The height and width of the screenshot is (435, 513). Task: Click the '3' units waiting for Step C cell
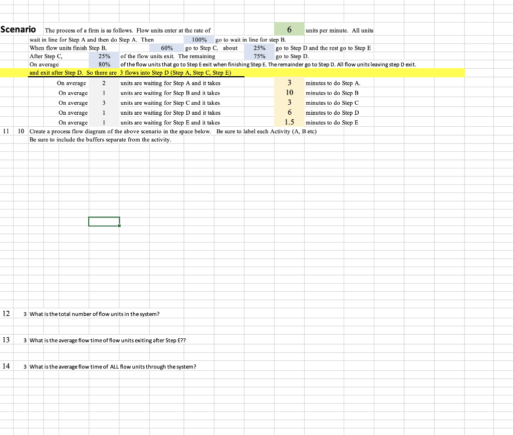(104, 103)
